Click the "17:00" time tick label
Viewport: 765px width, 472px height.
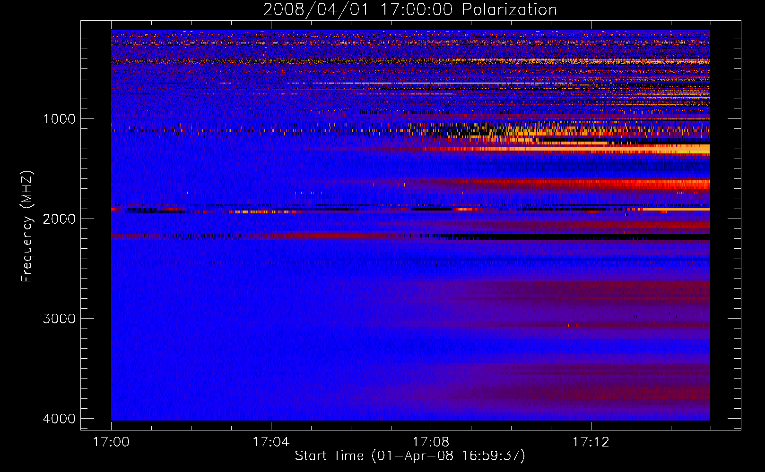click(x=111, y=442)
